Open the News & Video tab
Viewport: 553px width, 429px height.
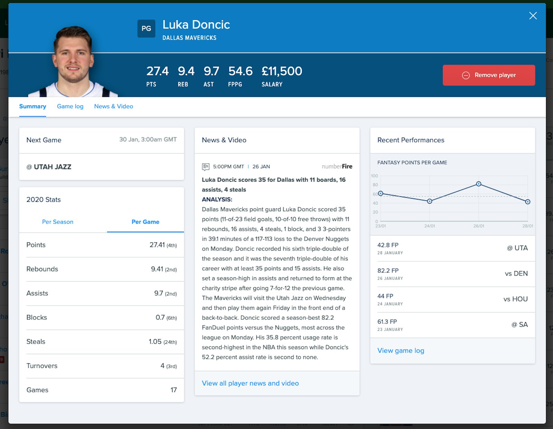113,106
